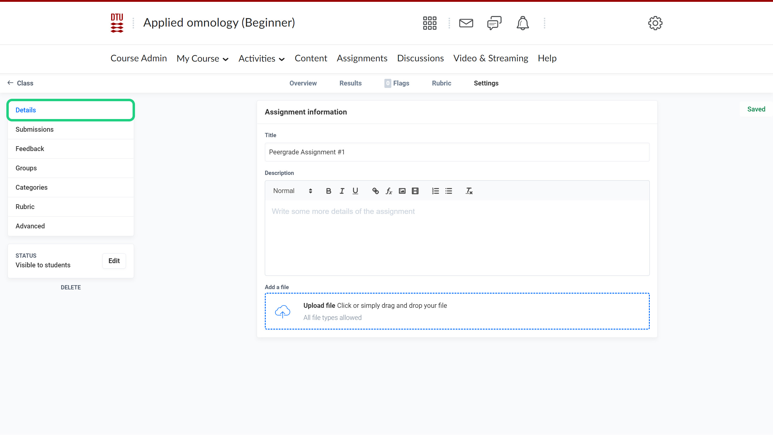Apply italic formatting in the editor

click(x=342, y=191)
